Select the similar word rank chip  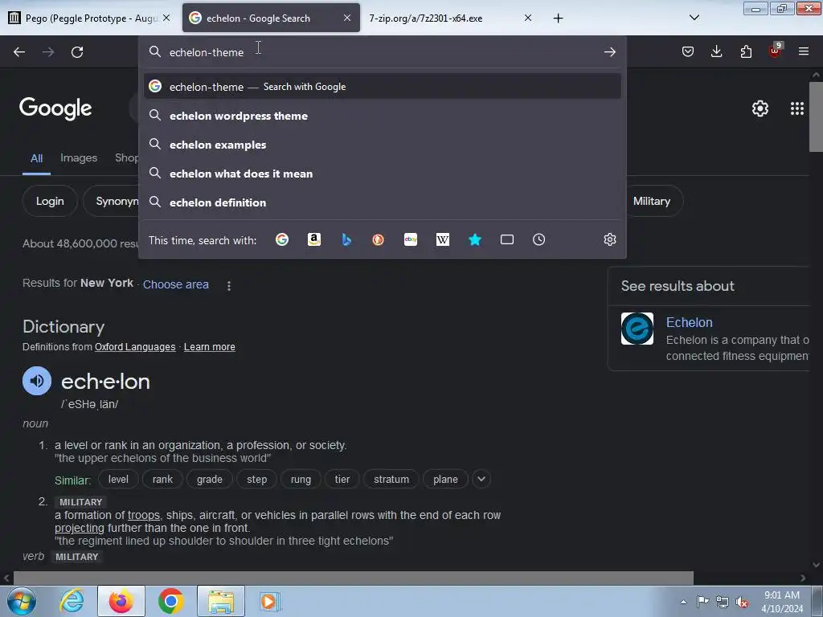click(x=162, y=479)
